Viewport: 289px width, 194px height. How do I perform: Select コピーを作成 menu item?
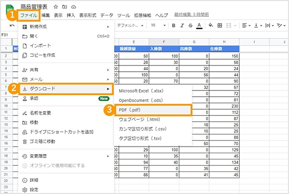coord(66,55)
